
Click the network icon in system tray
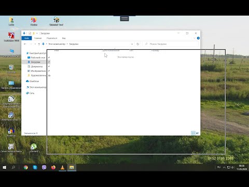(229, 167)
